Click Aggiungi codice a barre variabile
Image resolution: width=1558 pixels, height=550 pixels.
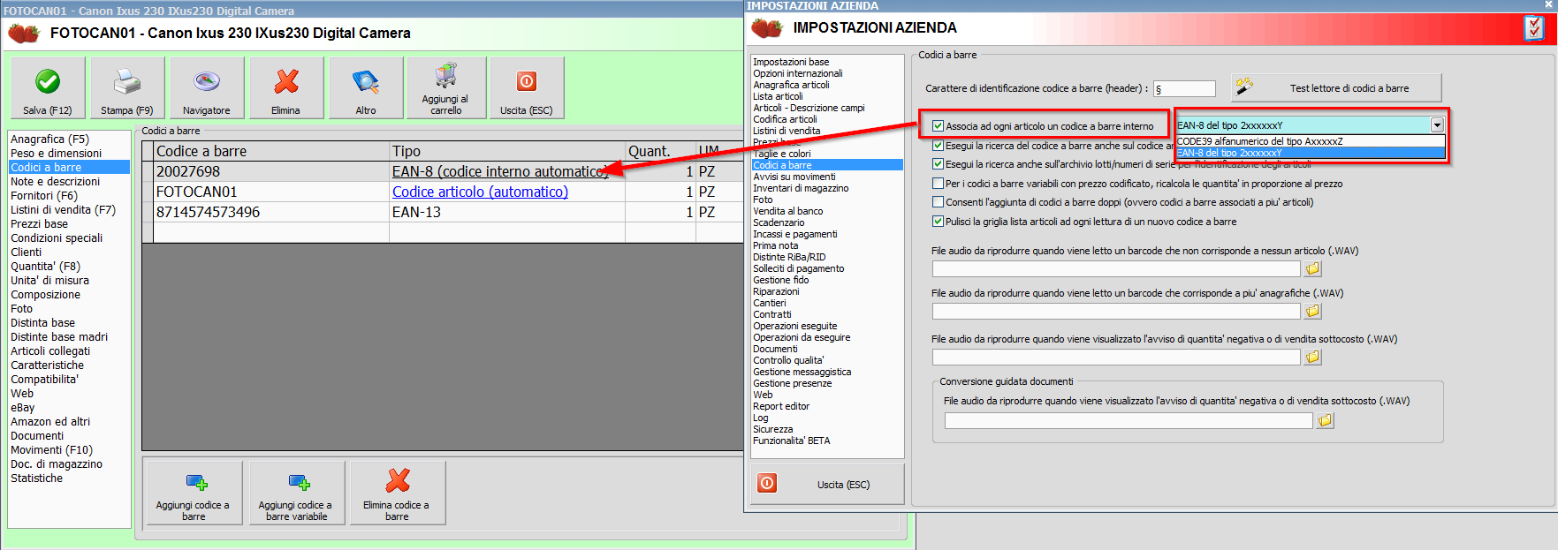click(x=297, y=493)
